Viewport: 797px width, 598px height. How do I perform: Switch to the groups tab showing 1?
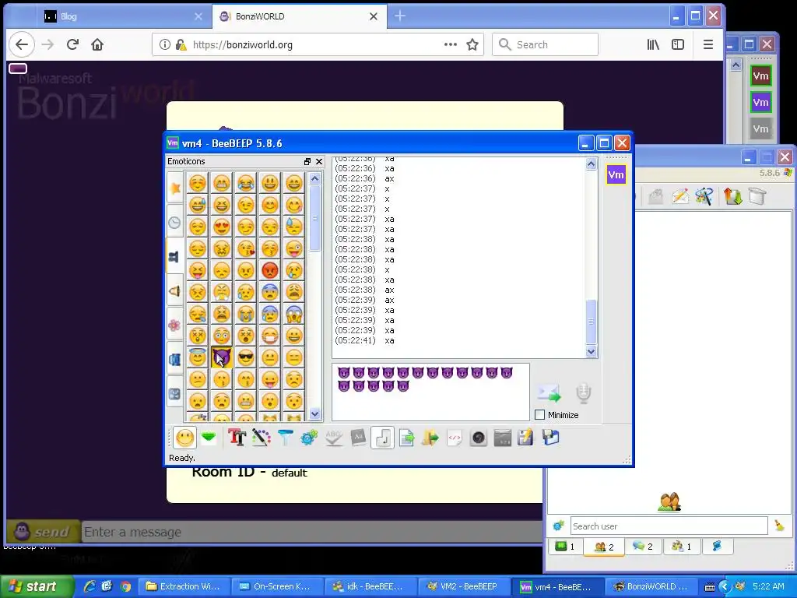point(681,546)
